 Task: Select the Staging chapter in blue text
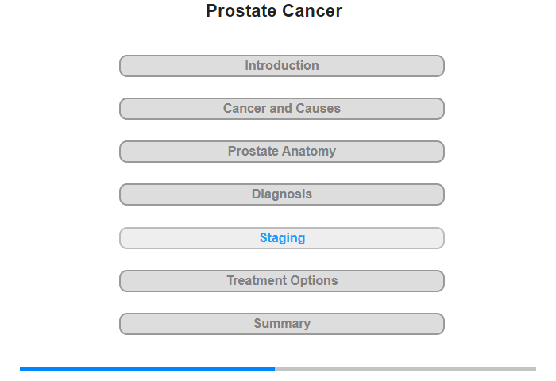coord(281,238)
